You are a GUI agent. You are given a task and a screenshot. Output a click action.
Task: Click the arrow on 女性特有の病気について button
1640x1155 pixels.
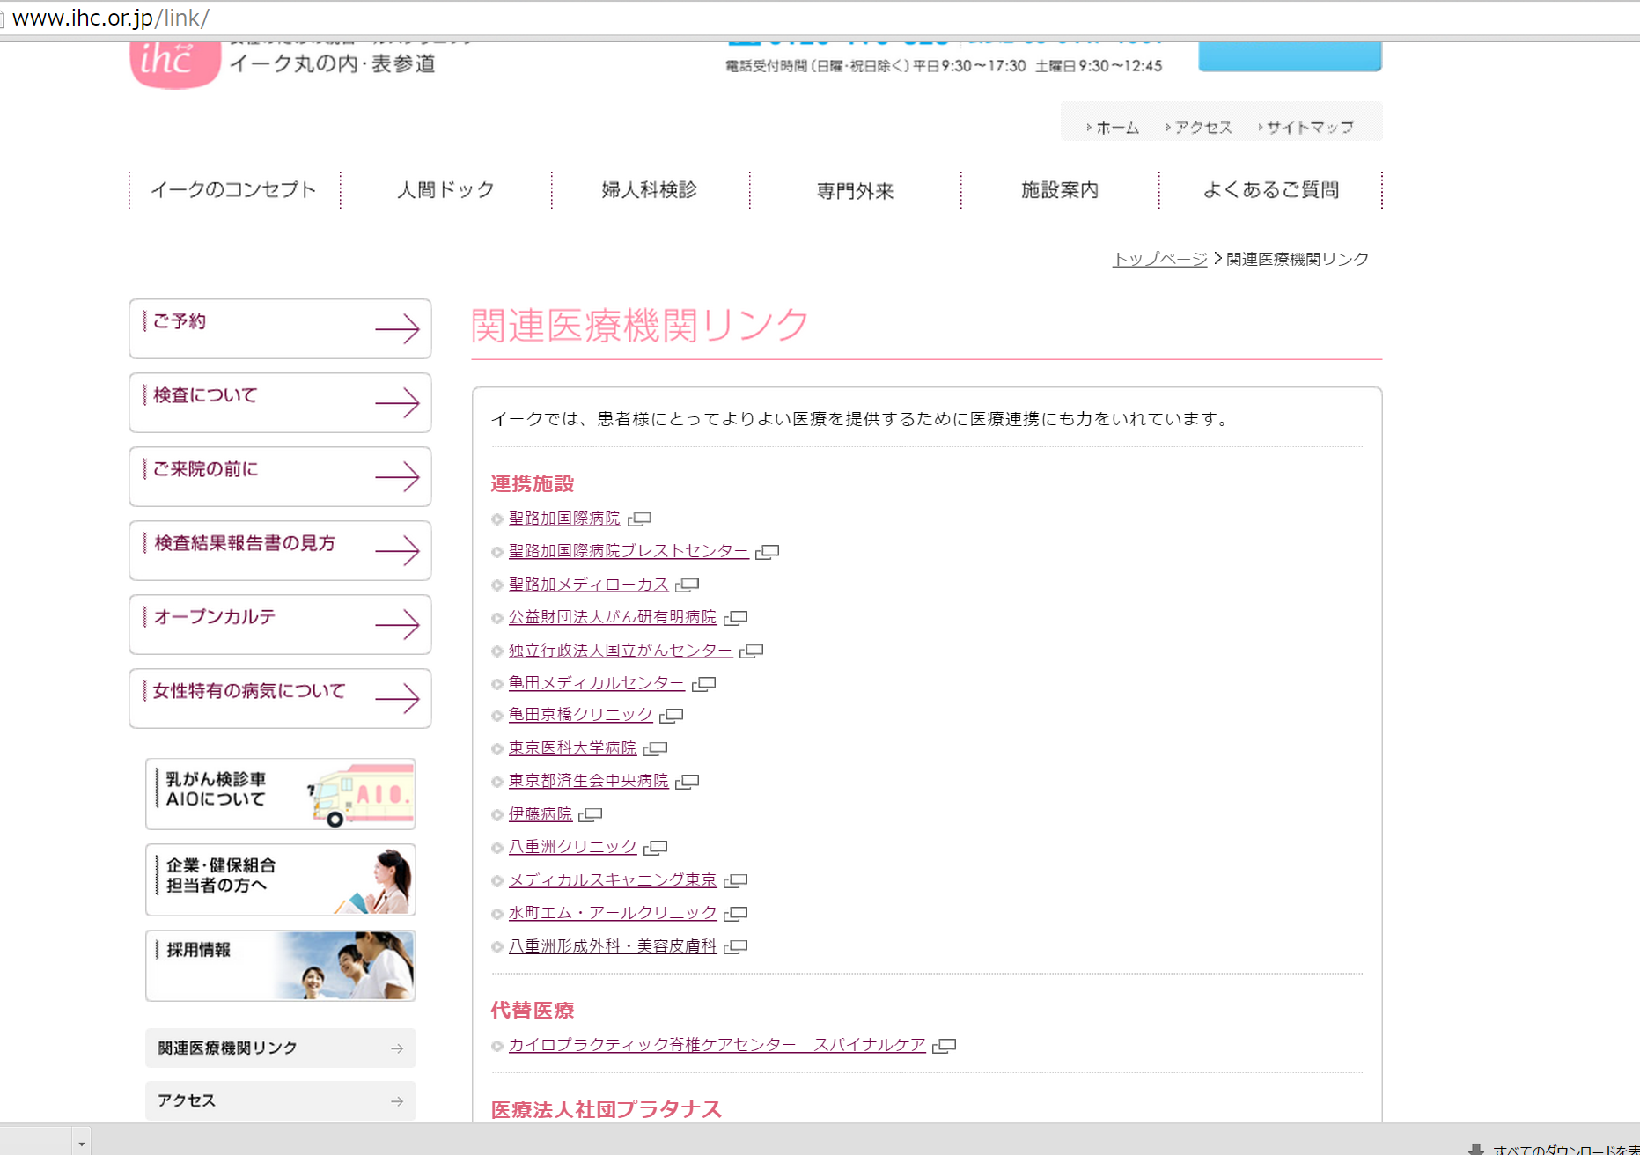(x=397, y=698)
